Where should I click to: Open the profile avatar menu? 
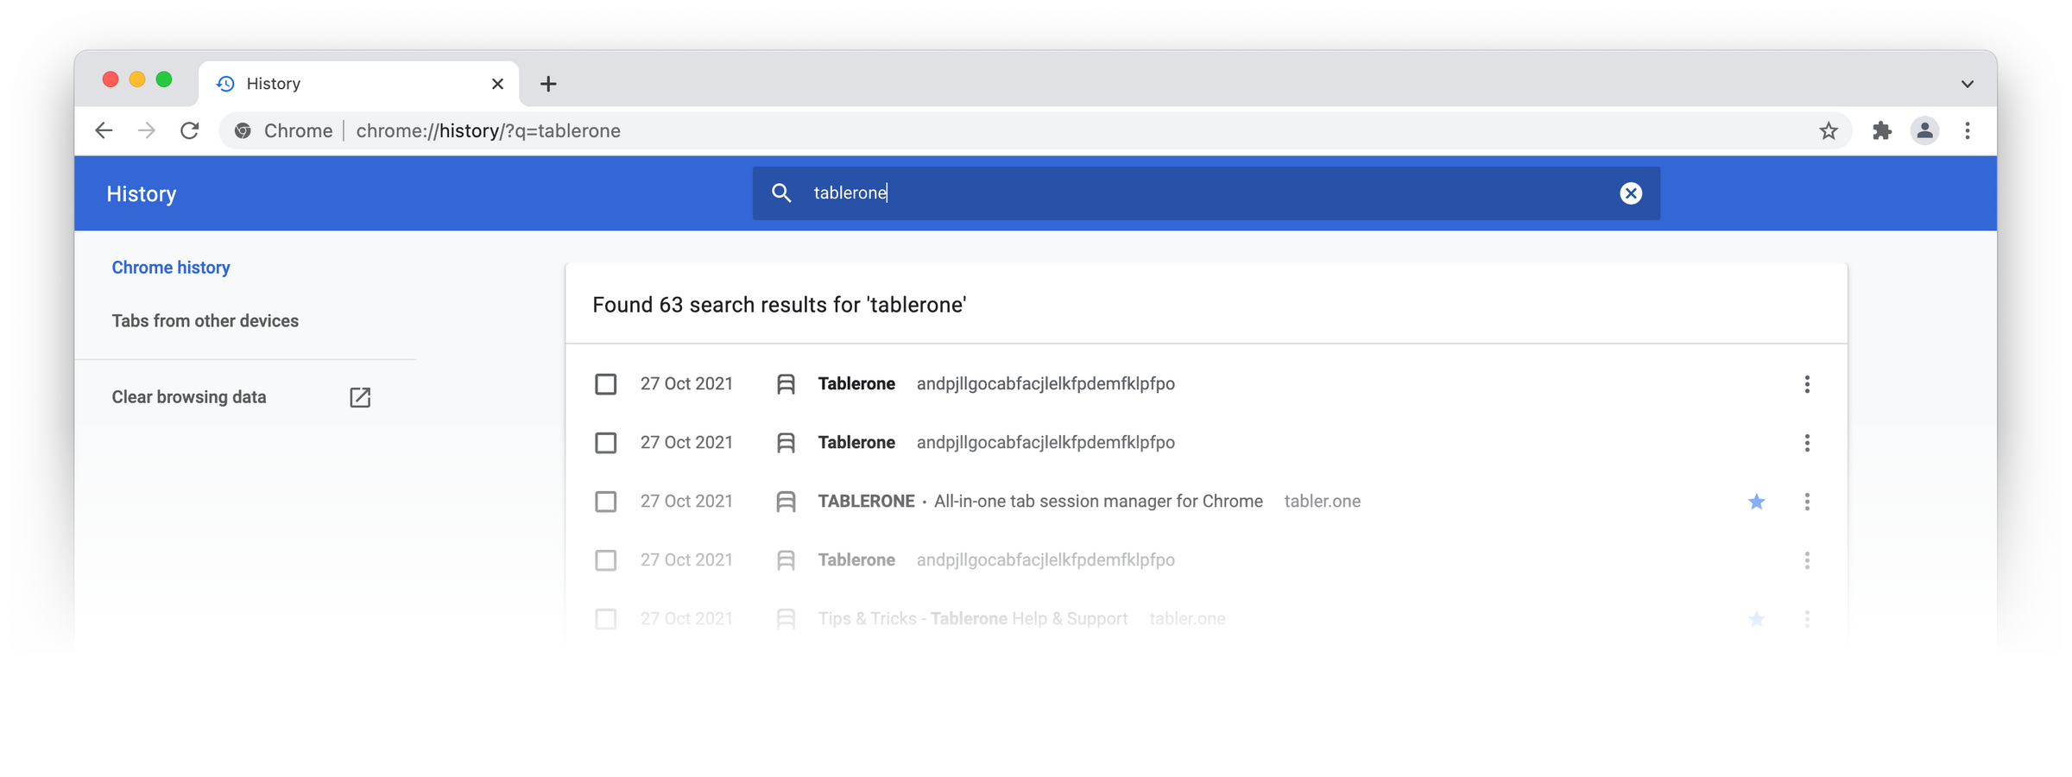click(x=1924, y=130)
